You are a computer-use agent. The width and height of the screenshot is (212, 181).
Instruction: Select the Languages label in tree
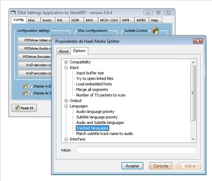pos(79,106)
